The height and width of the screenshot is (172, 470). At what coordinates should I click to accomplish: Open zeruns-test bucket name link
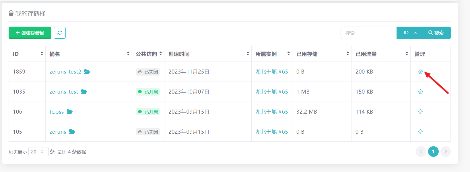(x=64, y=92)
